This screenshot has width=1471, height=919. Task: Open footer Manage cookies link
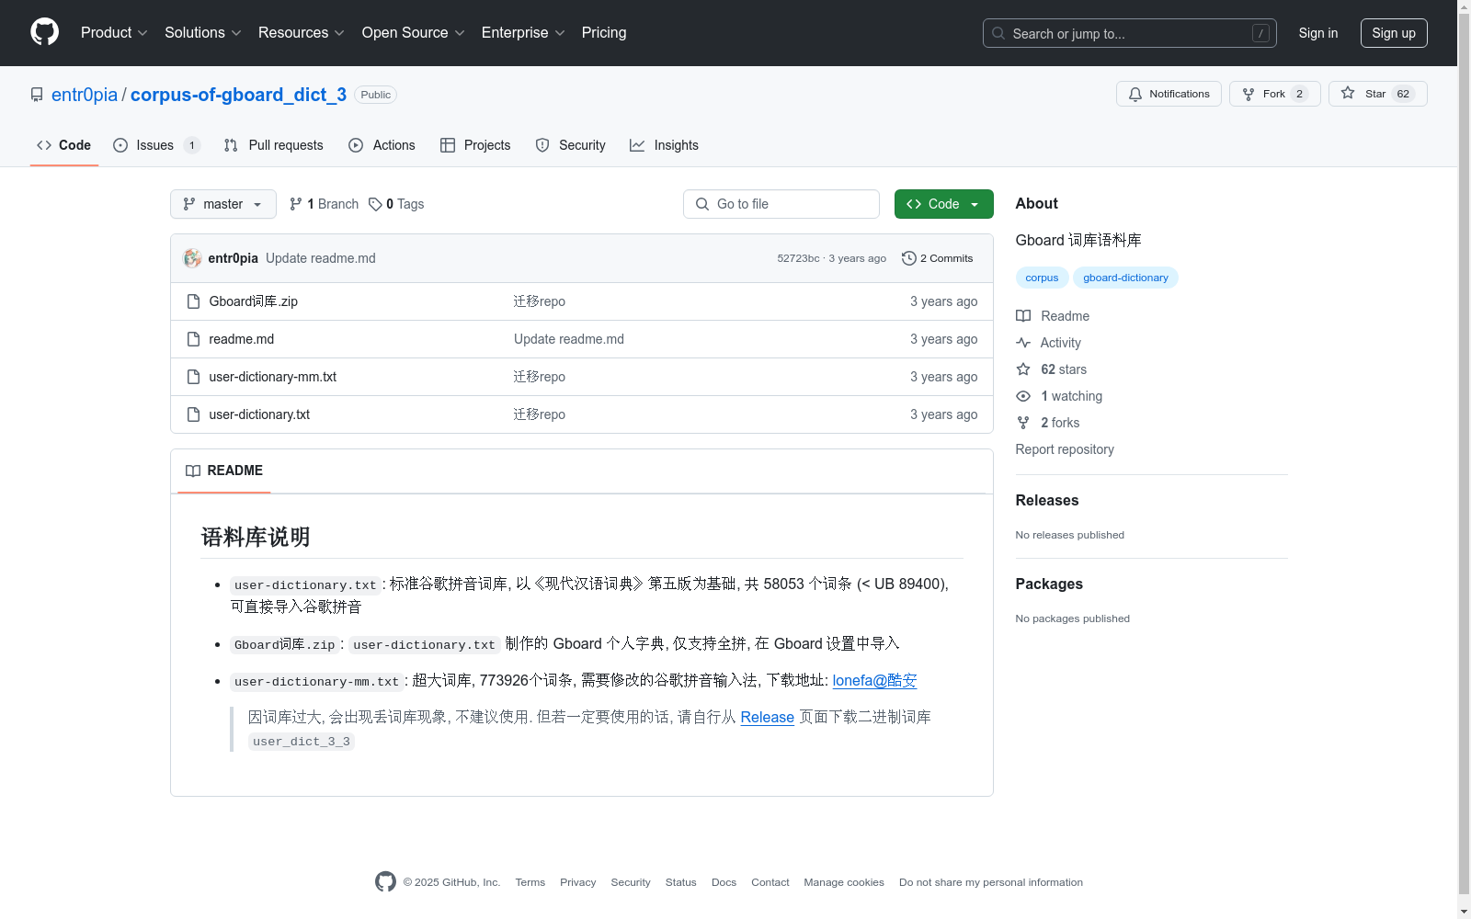[844, 882]
